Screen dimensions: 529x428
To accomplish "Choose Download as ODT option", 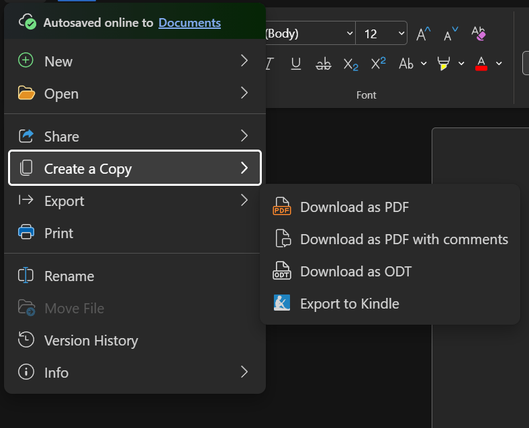I will click(356, 272).
